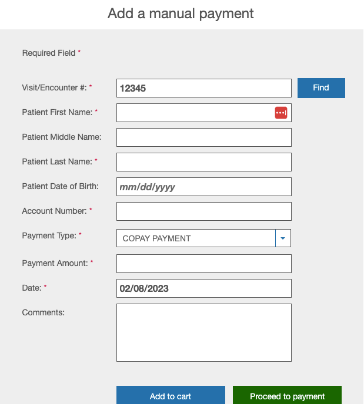Click the Add to cart button
364x404 pixels.
[x=171, y=396]
